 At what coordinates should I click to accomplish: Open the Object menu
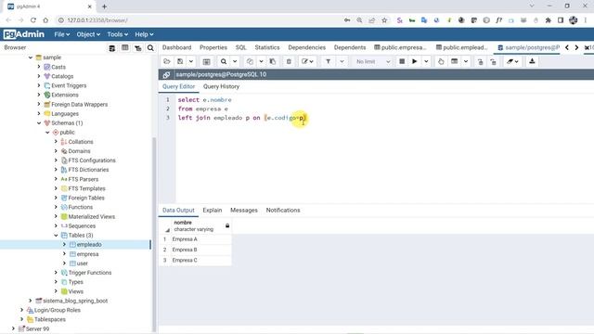tap(88, 34)
